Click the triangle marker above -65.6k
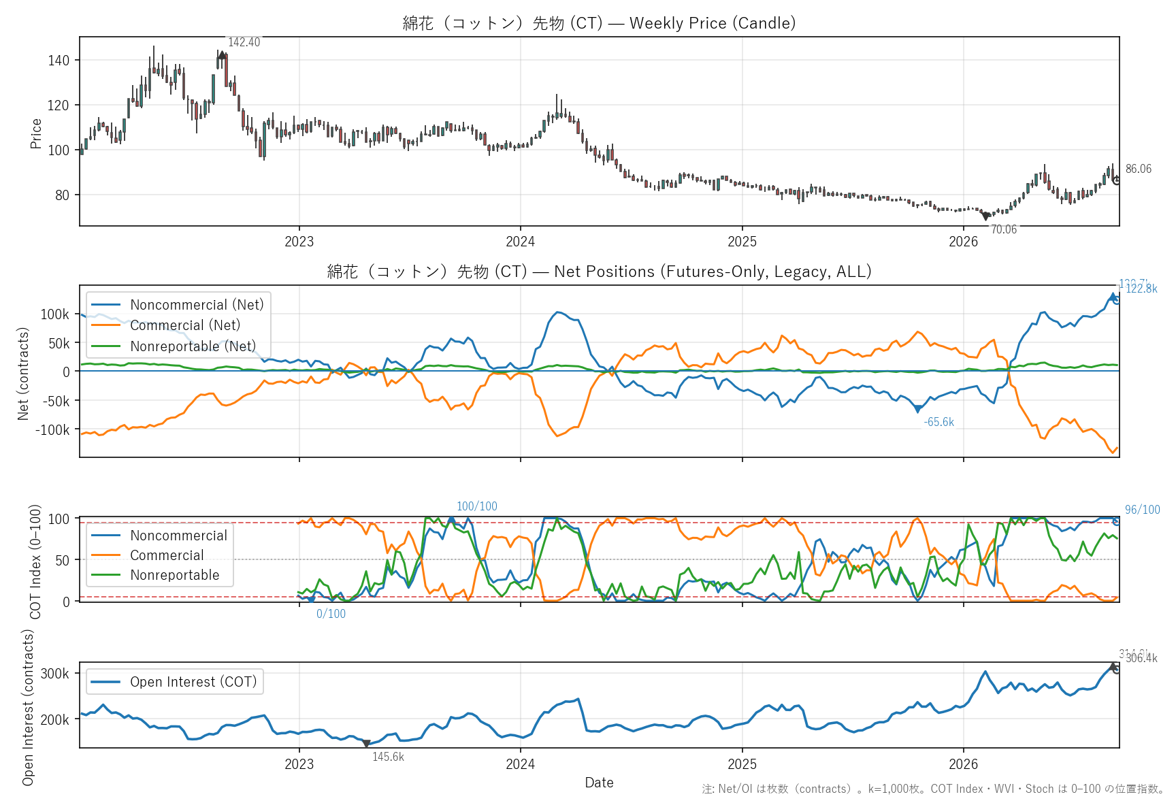The image size is (1176, 803). click(x=917, y=409)
